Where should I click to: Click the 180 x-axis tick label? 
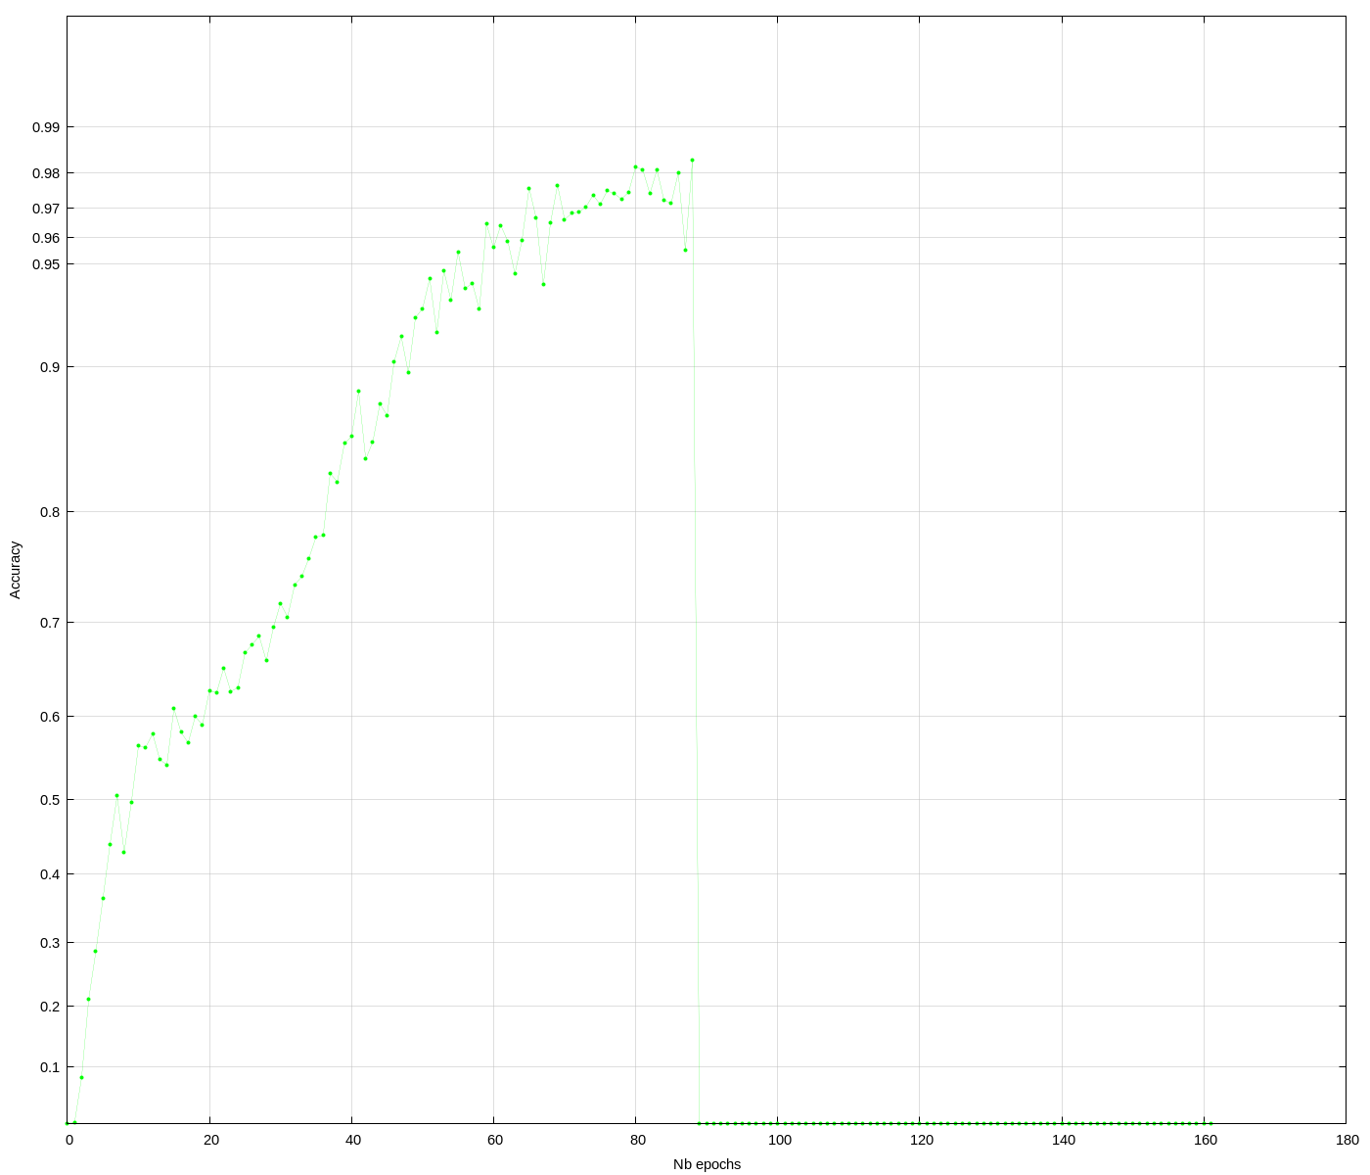point(1347,1141)
